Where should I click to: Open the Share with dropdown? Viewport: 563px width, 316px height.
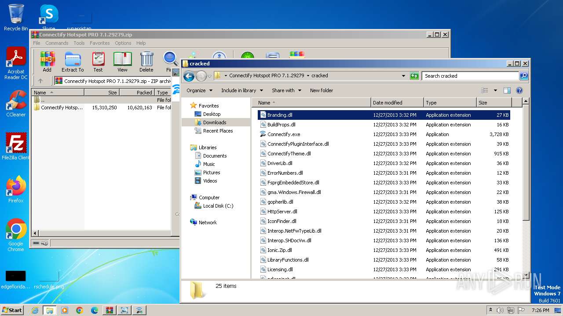(x=286, y=90)
